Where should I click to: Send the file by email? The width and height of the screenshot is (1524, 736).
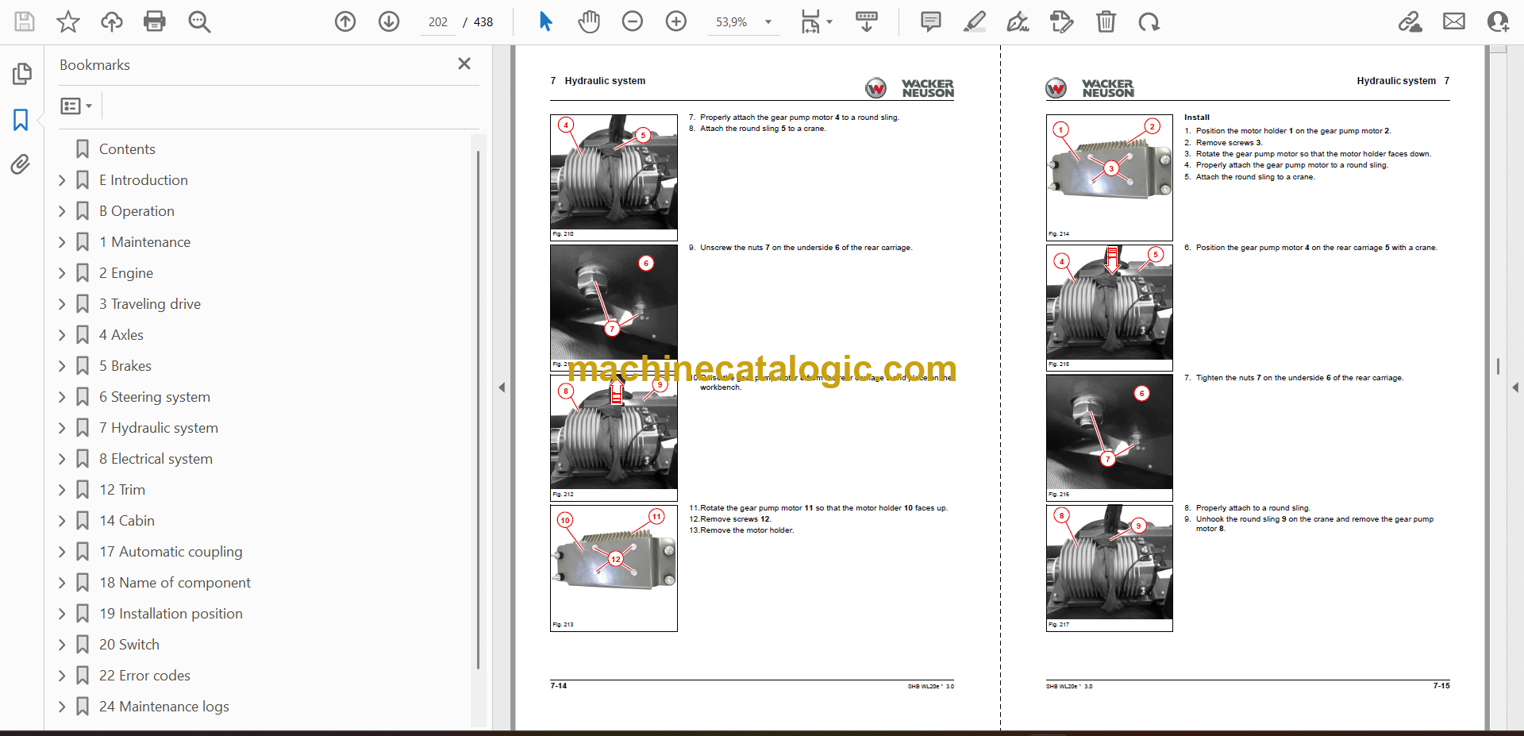1454,21
